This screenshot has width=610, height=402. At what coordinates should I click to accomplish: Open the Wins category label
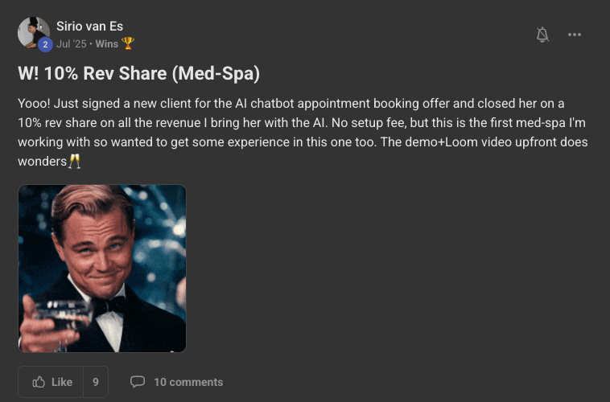[x=106, y=43]
